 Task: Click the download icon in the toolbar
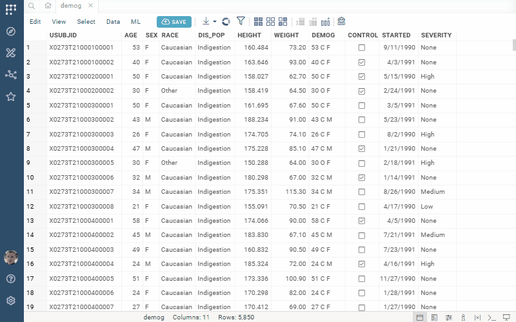[x=206, y=21]
